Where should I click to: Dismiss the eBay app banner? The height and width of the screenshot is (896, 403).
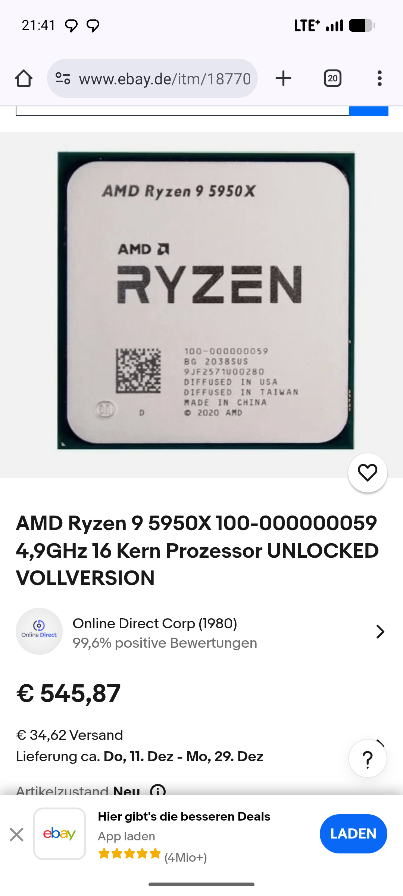pos(16,834)
